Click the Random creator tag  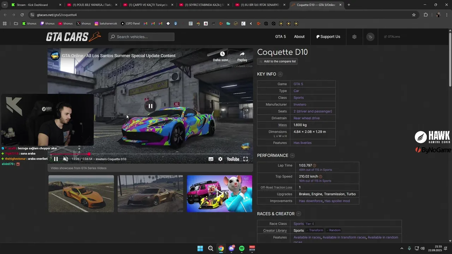click(333, 230)
